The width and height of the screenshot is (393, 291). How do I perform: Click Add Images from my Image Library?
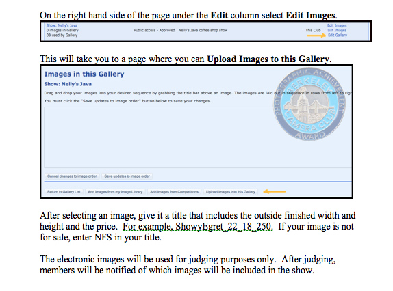tap(115, 192)
